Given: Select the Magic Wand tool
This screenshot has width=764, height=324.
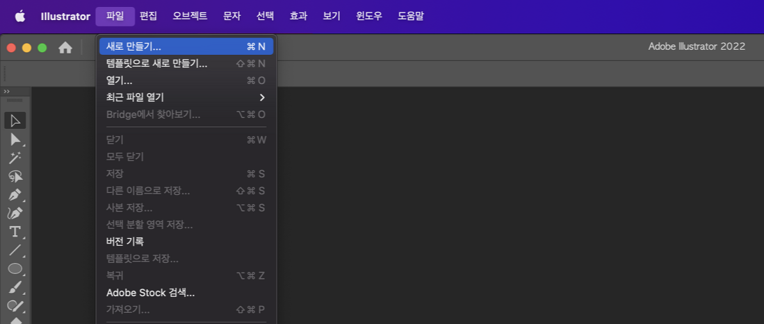Looking at the screenshot, I should tap(15, 157).
